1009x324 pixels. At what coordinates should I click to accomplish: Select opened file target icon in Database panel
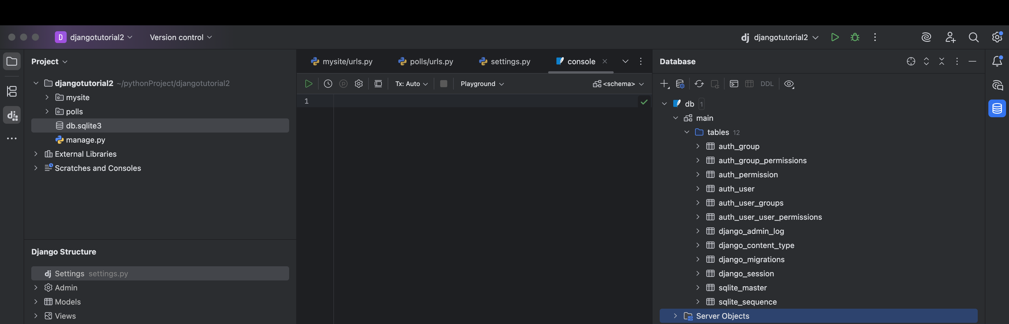(x=911, y=61)
